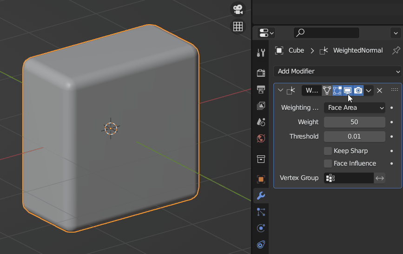This screenshot has height=254, width=403.
Task: Click the modifier drag handle grip
Action: click(395, 90)
